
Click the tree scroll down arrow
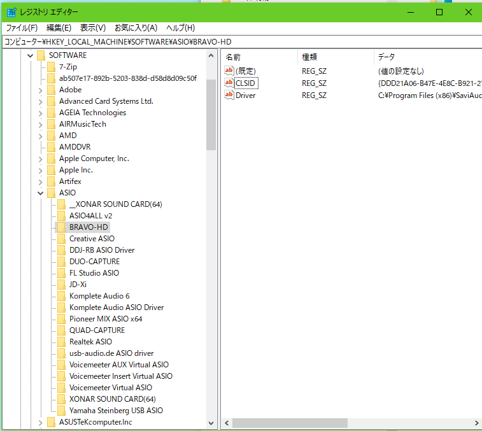click(x=211, y=423)
